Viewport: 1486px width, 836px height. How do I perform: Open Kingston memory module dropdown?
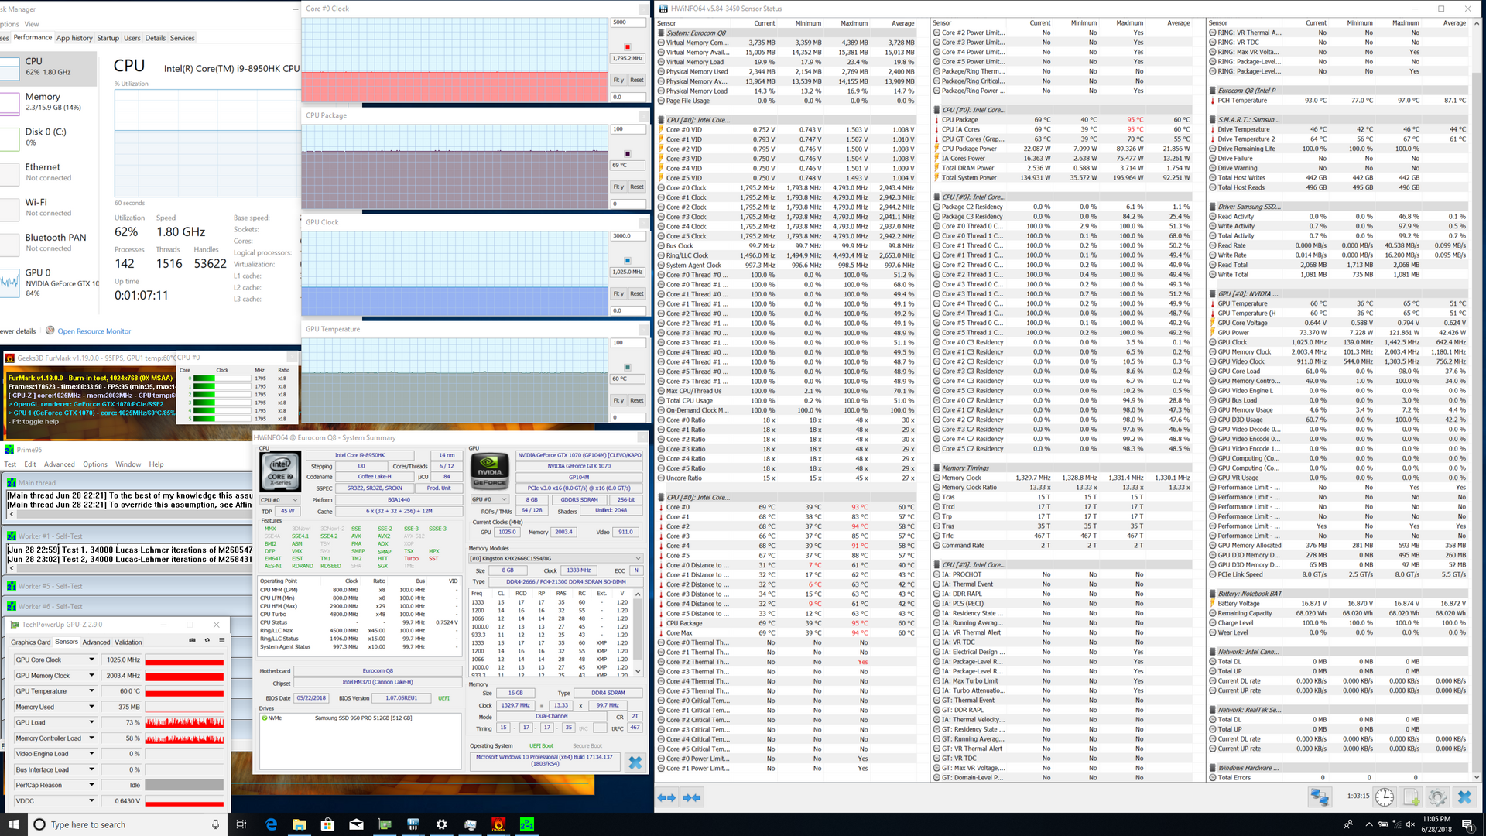(x=556, y=558)
